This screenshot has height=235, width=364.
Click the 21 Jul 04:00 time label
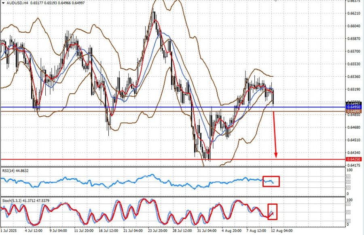point(133,231)
